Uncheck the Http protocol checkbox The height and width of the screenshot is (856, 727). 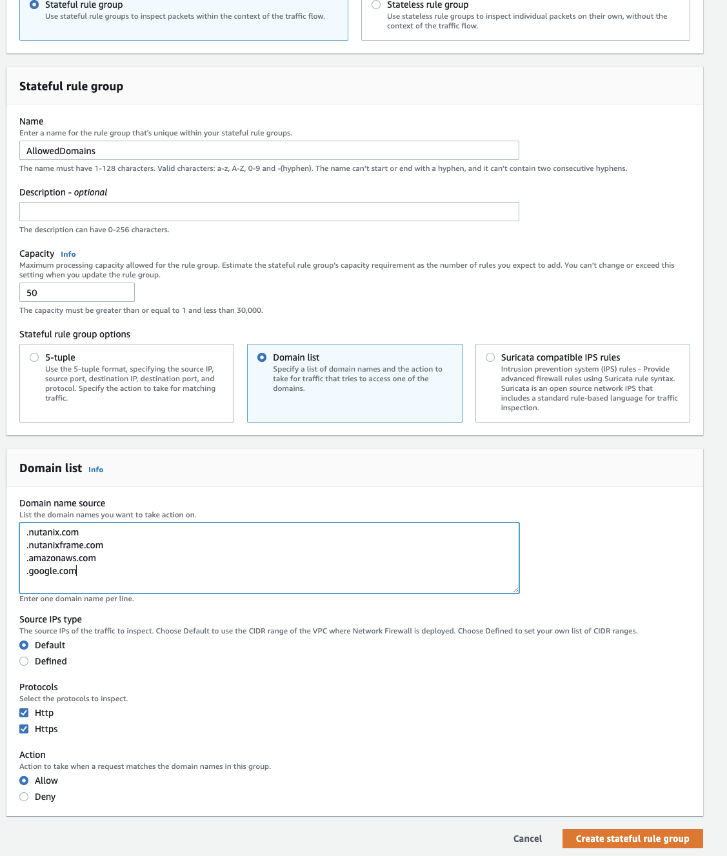pyautogui.click(x=24, y=713)
